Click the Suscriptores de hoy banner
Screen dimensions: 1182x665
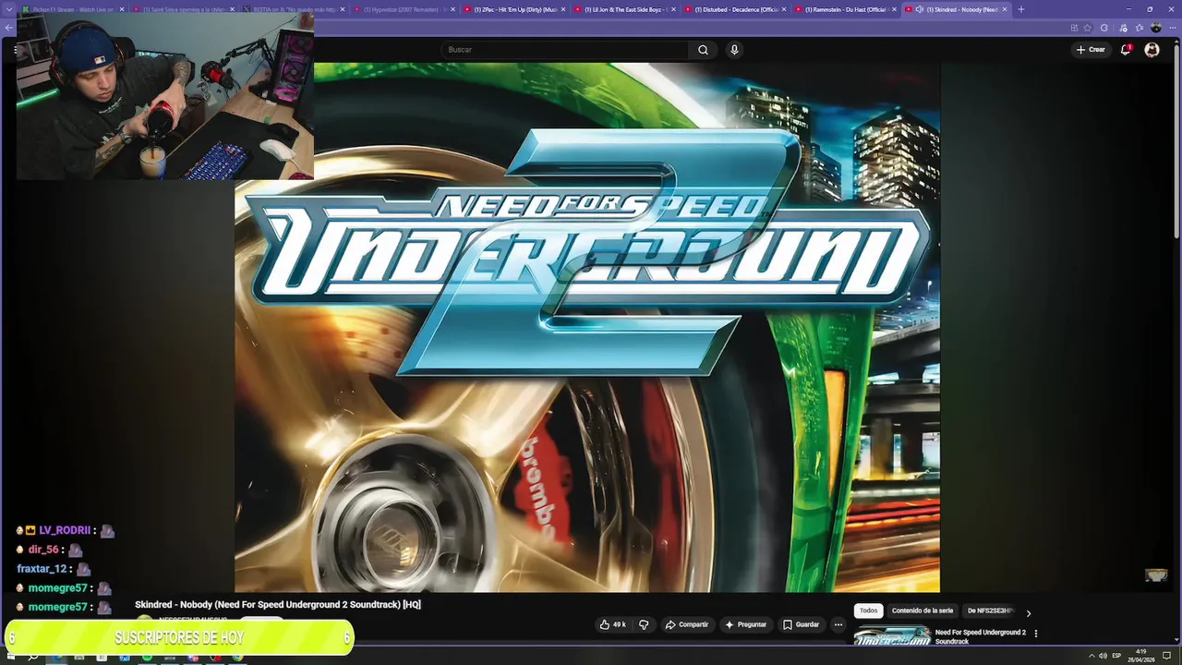[x=179, y=637]
